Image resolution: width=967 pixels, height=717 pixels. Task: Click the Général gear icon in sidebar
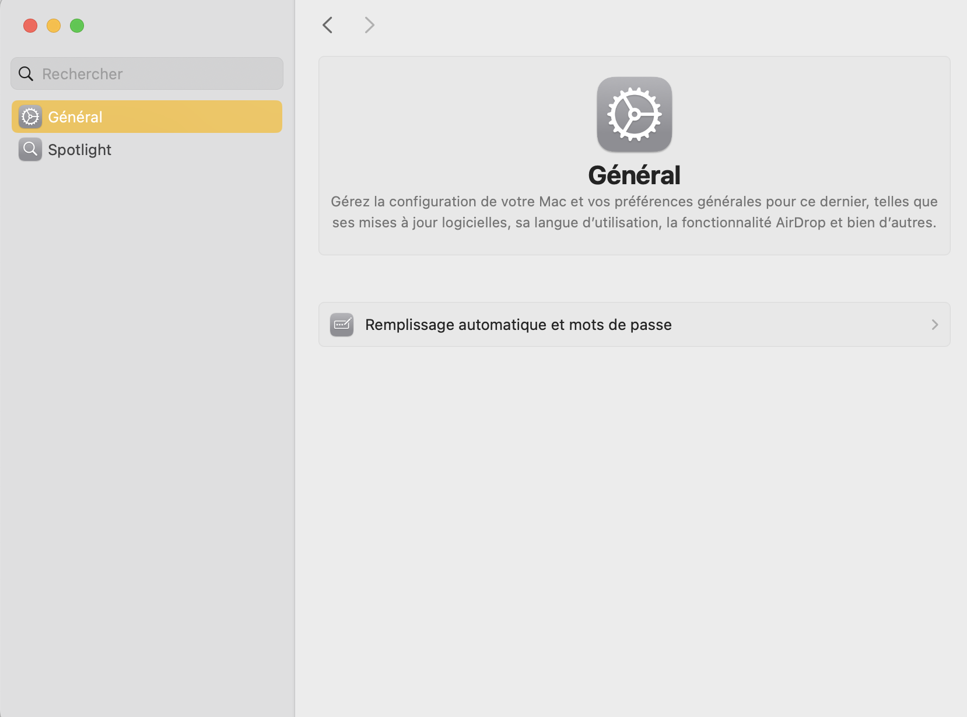tap(30, 117)
